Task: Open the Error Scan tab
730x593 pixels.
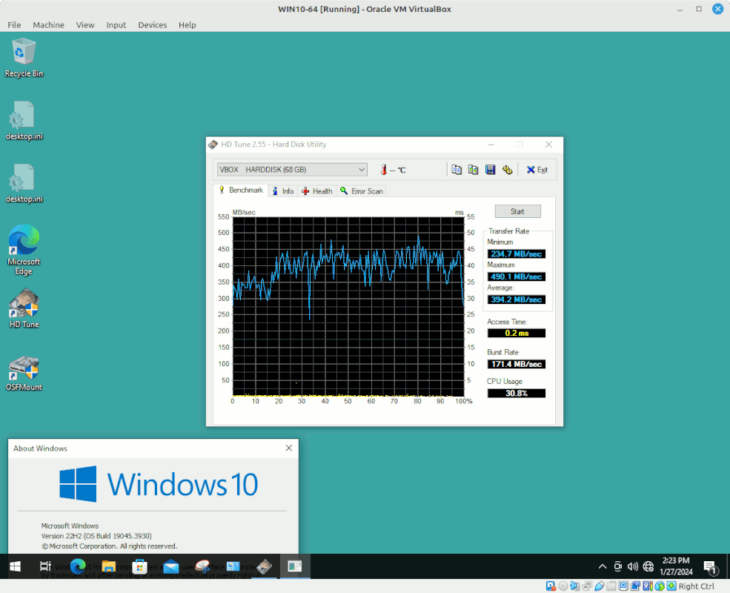Action: 361,191
